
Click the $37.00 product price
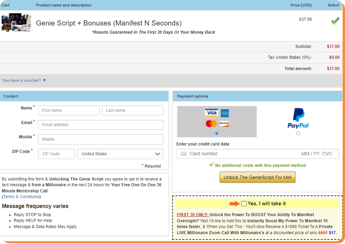305,19
